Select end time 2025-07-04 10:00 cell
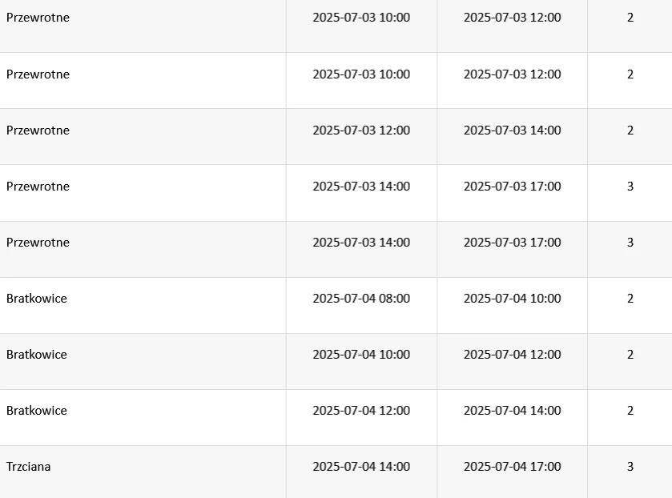Image resolution: width=672 pixels, height=498 pixels. (512, 299)
